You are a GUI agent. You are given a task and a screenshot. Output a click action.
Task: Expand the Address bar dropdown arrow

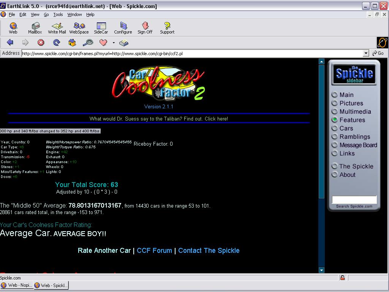click(366, 54)
